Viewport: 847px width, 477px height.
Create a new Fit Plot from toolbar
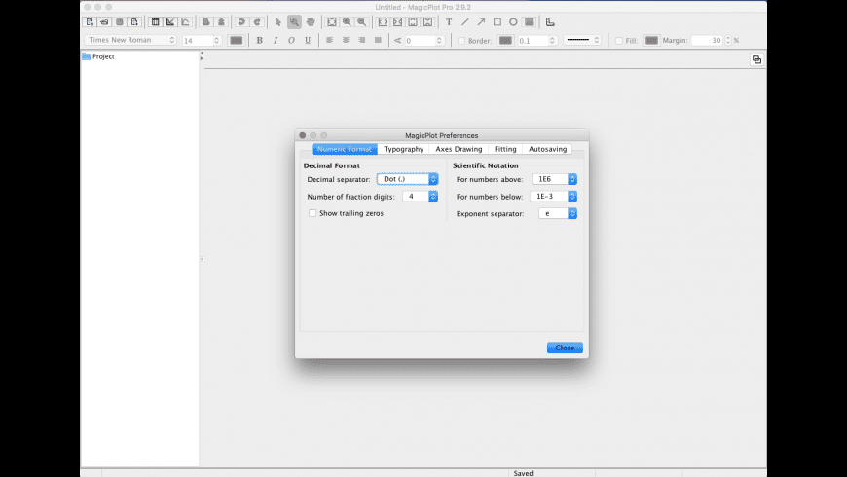click(170, 22)
